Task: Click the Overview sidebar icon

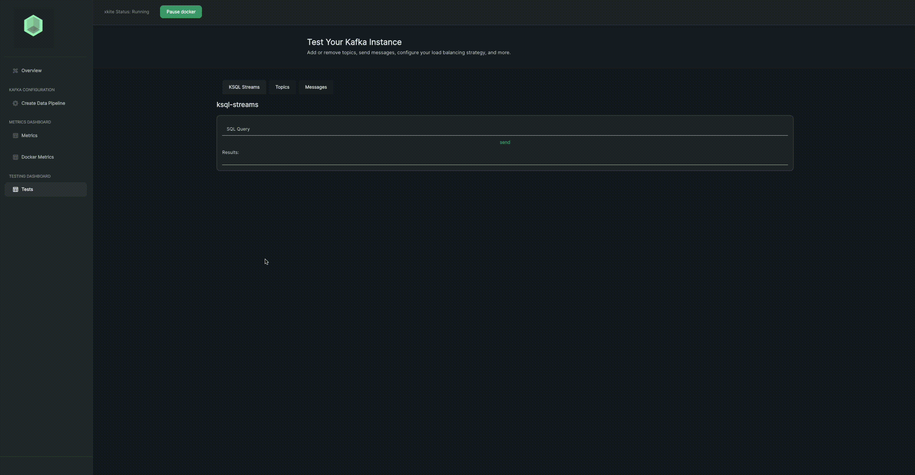Action: [15, 71]
